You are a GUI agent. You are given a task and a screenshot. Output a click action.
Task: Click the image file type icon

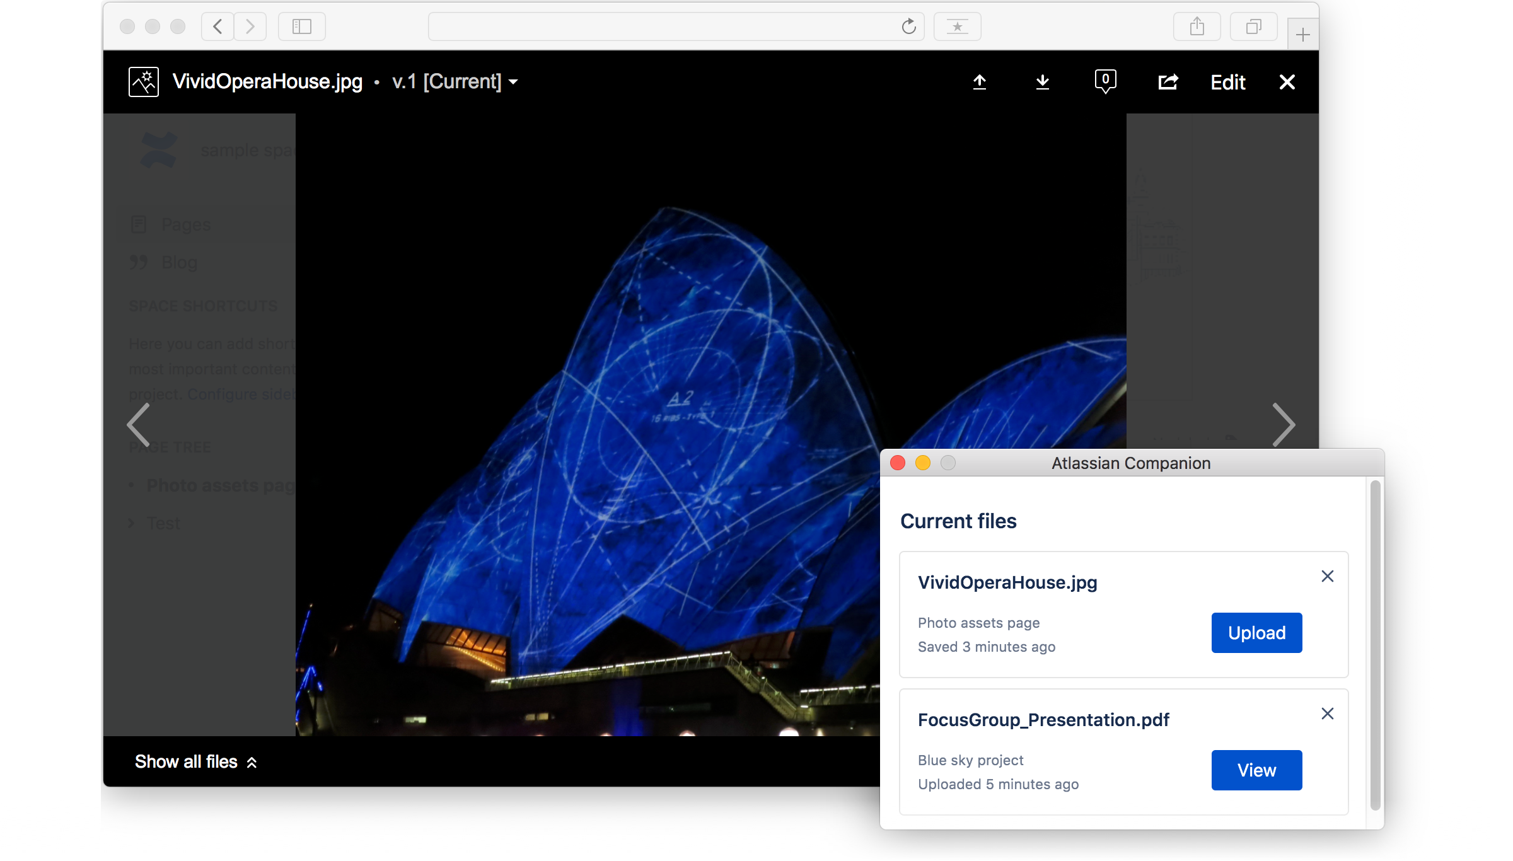point(144,82)
